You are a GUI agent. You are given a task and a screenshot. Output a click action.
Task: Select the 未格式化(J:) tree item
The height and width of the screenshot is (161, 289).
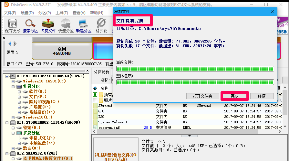tap(42, 138)
